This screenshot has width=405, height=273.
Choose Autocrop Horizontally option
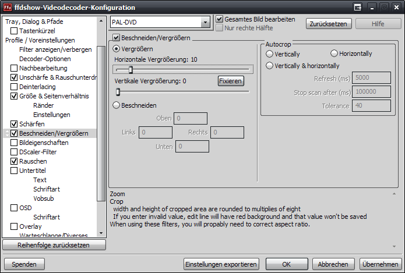click(334, 54)
